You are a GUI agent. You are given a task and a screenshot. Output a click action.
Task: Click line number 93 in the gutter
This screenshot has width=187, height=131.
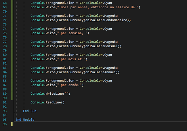click(5, 111)
